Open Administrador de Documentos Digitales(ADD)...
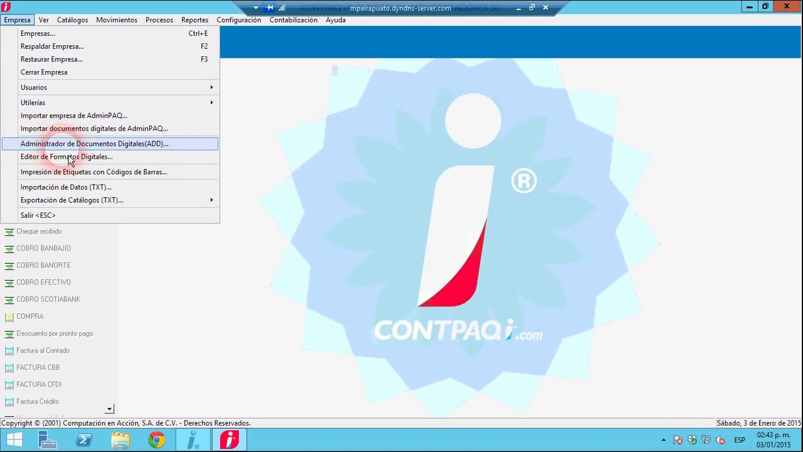The width and height of the screenshot is (803, 452). point(110,144)
